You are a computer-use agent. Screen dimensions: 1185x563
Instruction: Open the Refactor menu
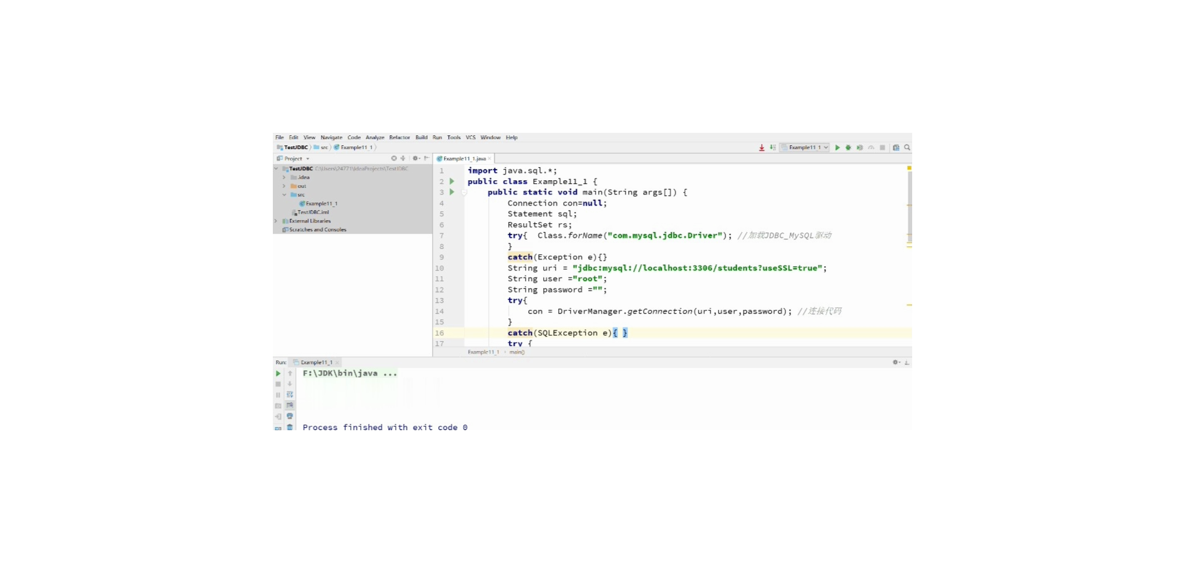[x=400, y=137]
